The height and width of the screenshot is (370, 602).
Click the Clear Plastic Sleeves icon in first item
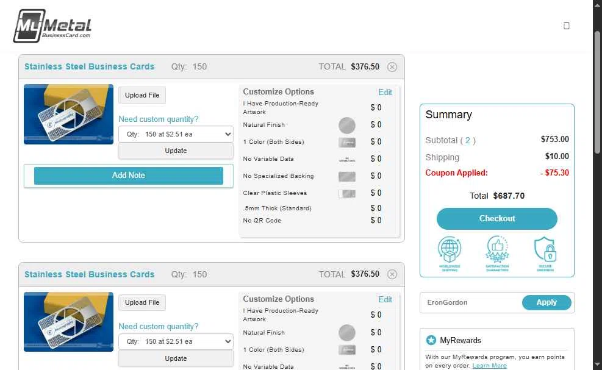pyautogui.click(x=346, y=193)
